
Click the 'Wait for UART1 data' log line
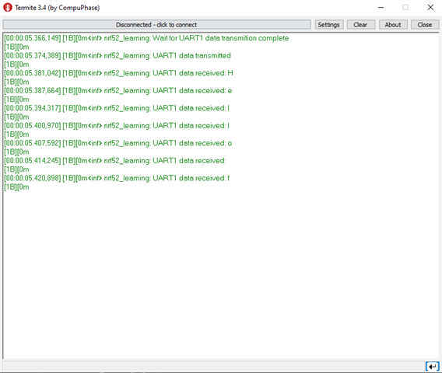pos(146,38)
